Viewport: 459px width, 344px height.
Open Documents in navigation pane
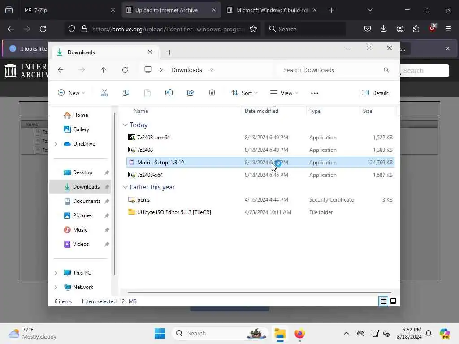click(82, 201)
